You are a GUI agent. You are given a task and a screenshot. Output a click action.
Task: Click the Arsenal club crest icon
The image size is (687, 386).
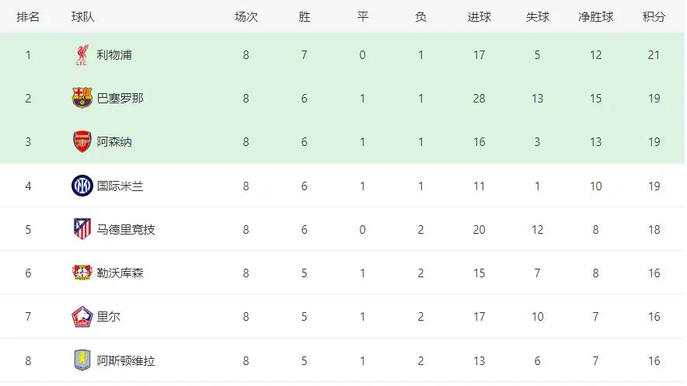pos(82,142)
